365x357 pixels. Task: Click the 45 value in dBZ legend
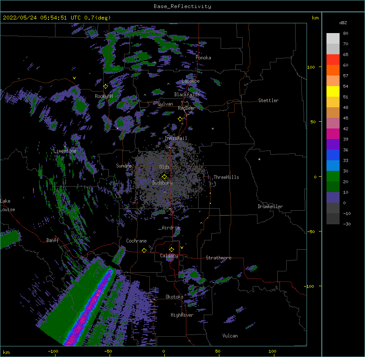click(346, 118)
